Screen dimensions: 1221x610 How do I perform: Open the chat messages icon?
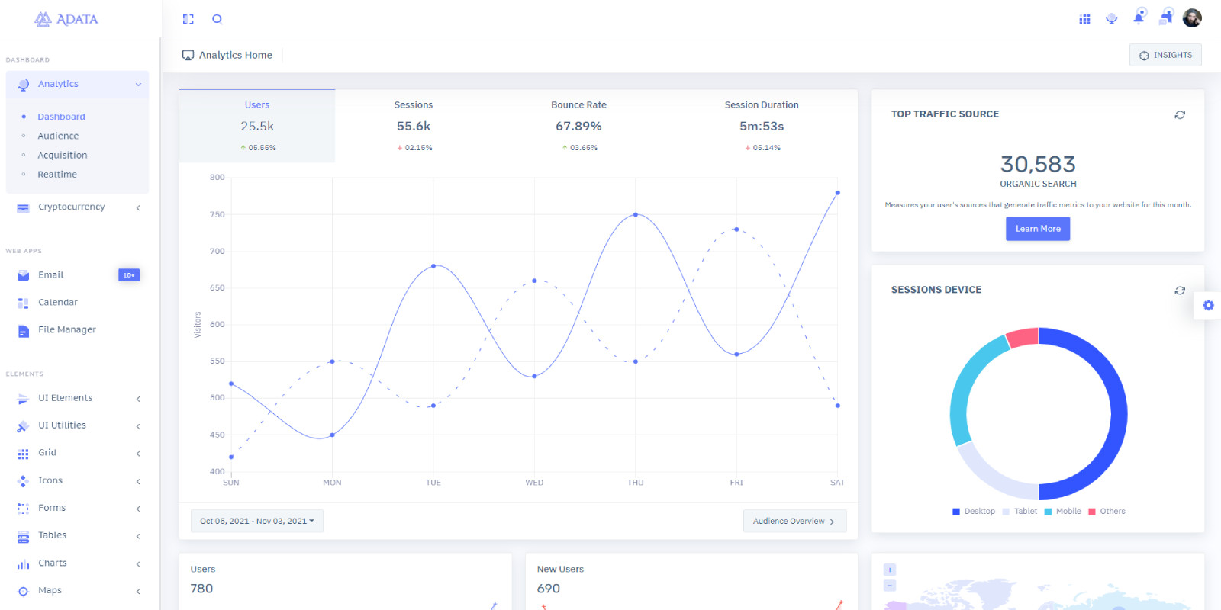[x=1165, y=18]
